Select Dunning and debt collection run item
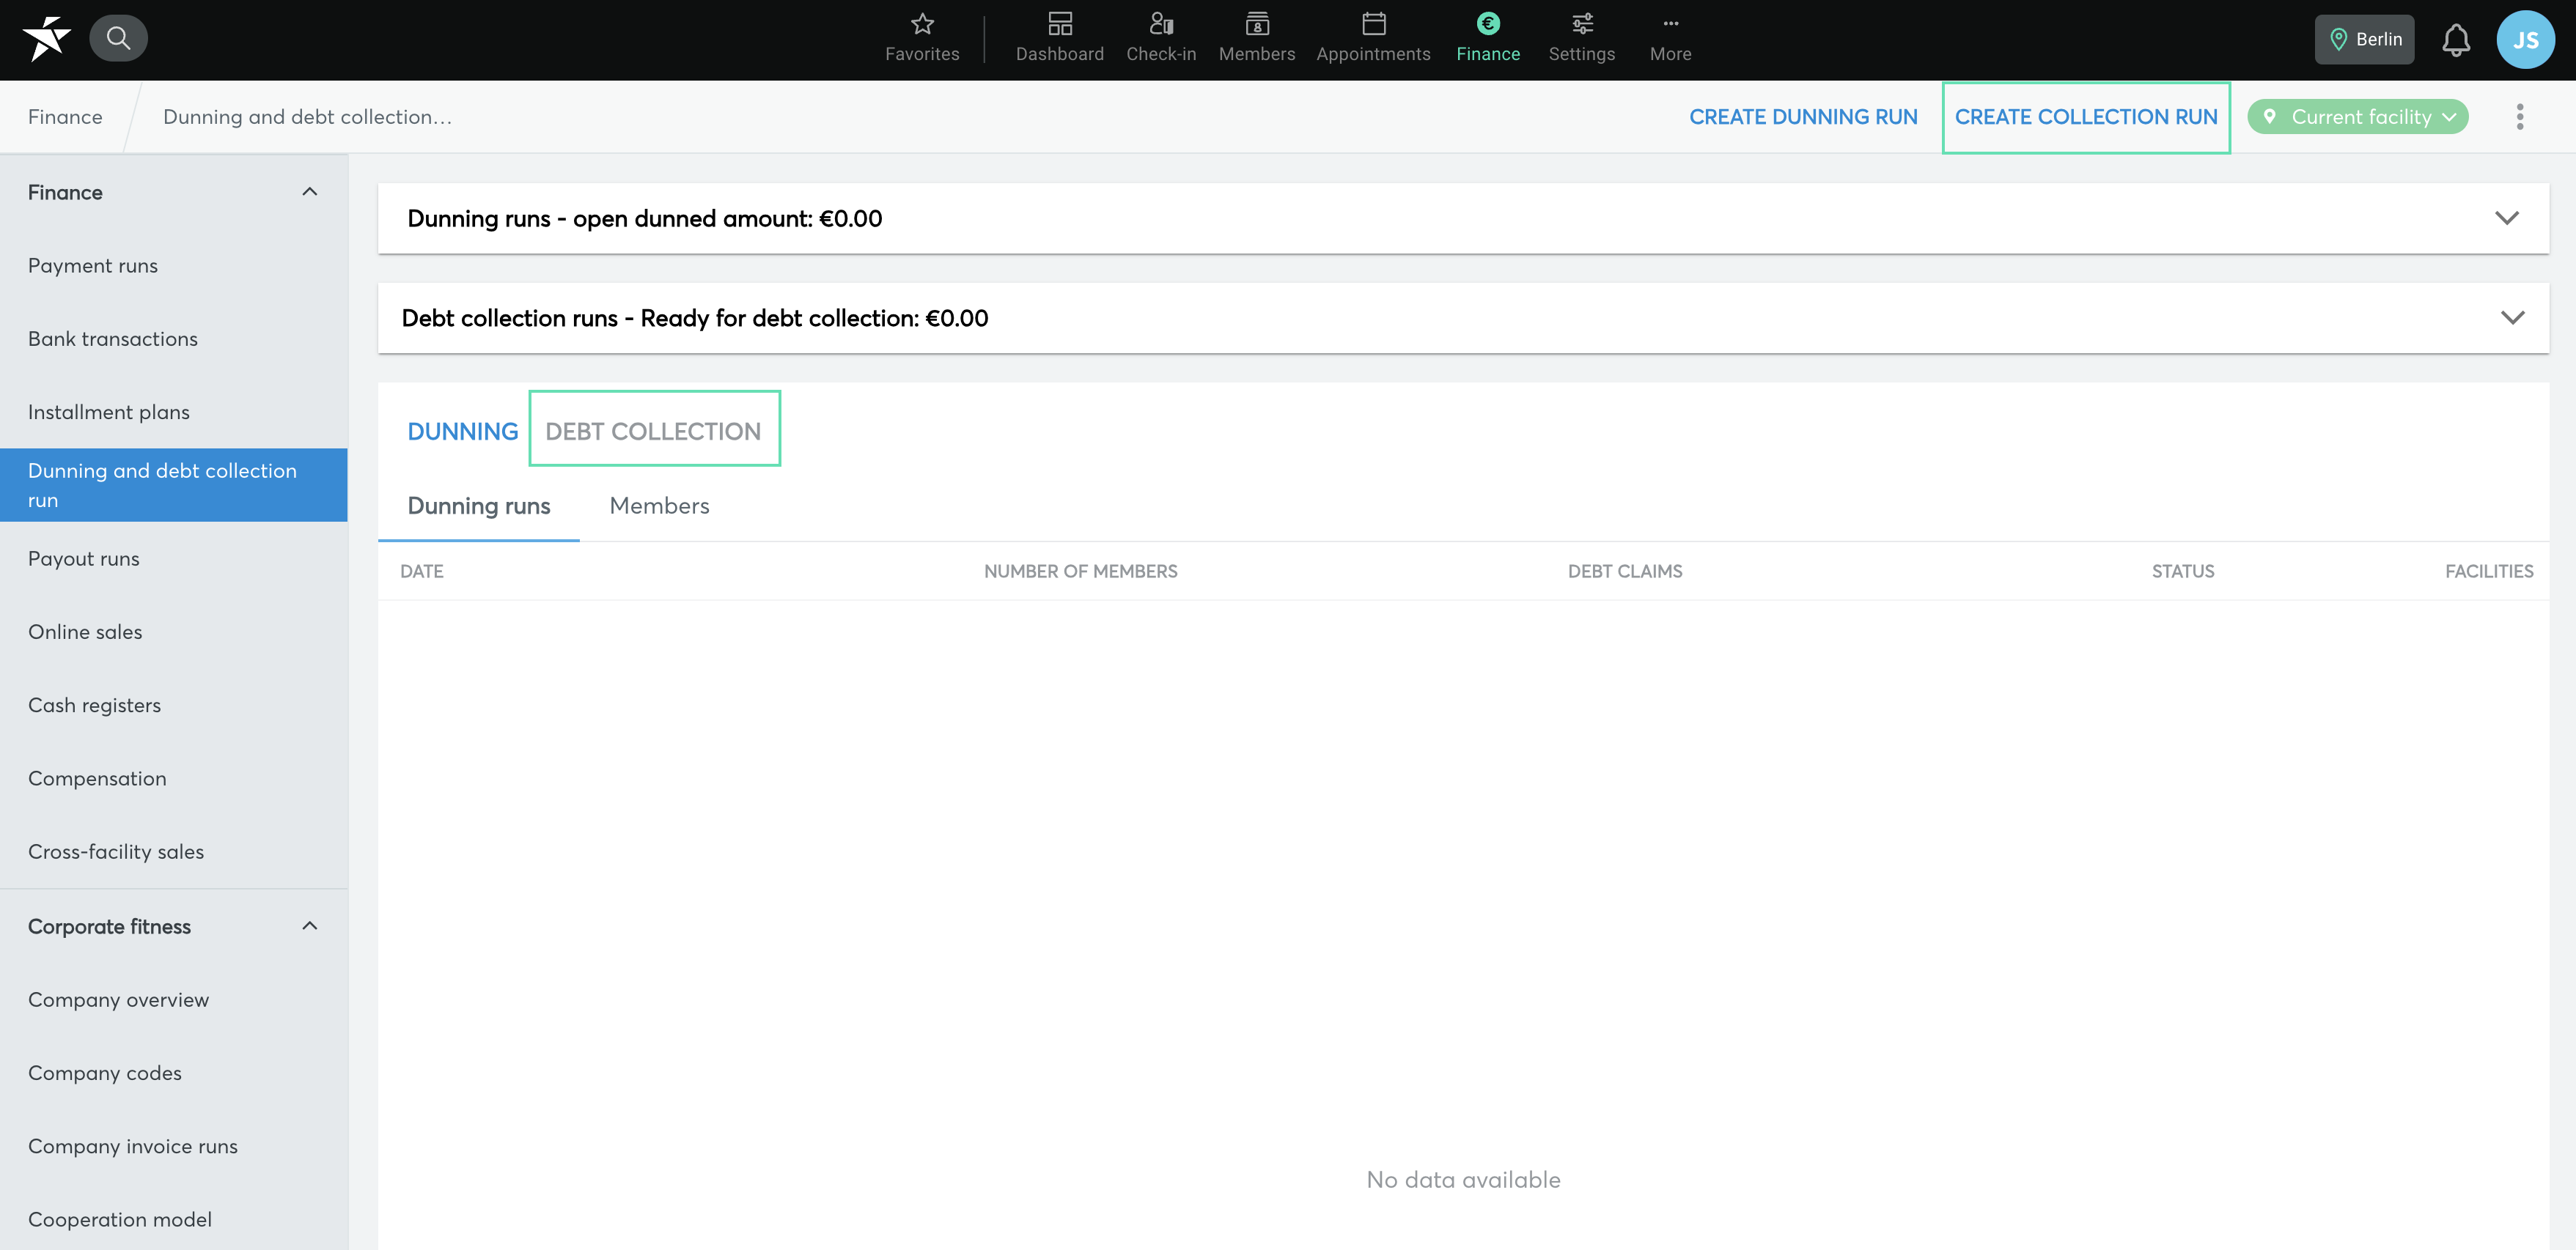Screen dimensions: 2576x1250 point(174,484)
